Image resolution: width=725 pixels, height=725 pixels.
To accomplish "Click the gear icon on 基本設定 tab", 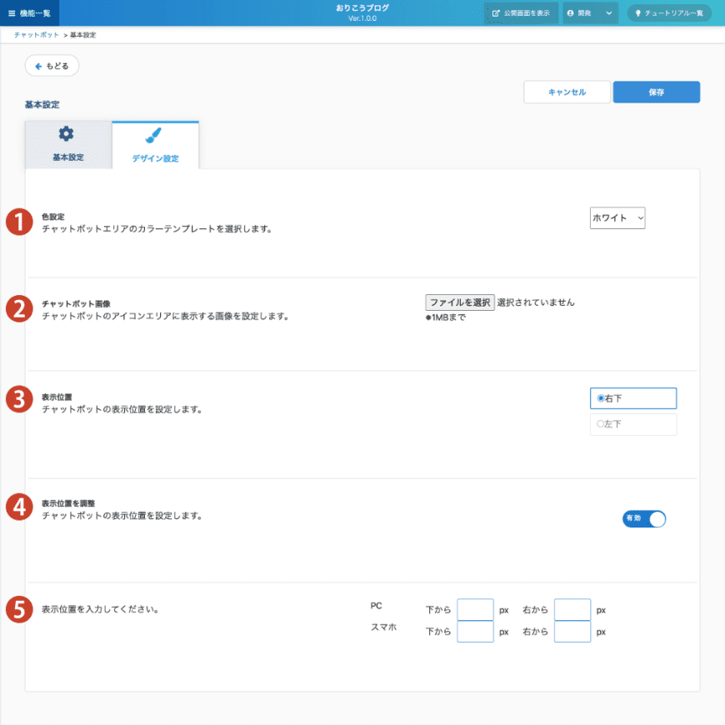I will [67, 134].
